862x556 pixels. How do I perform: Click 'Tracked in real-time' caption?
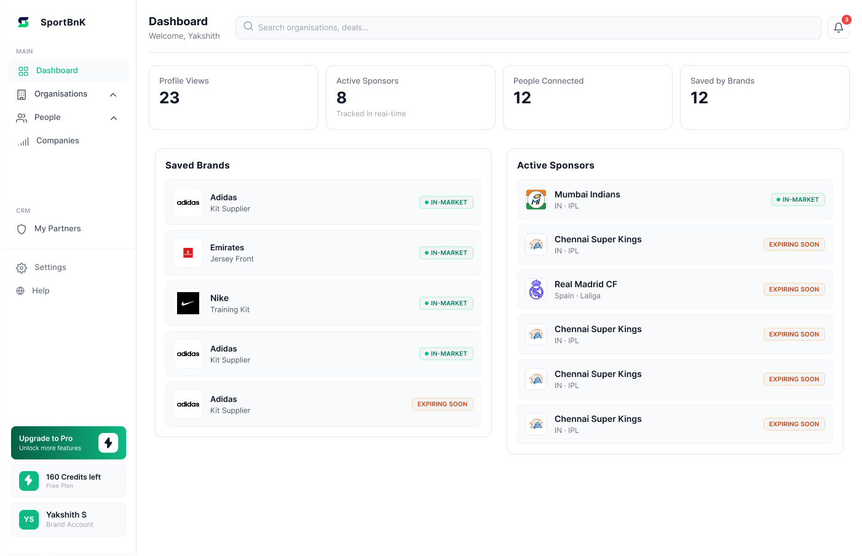371,114
